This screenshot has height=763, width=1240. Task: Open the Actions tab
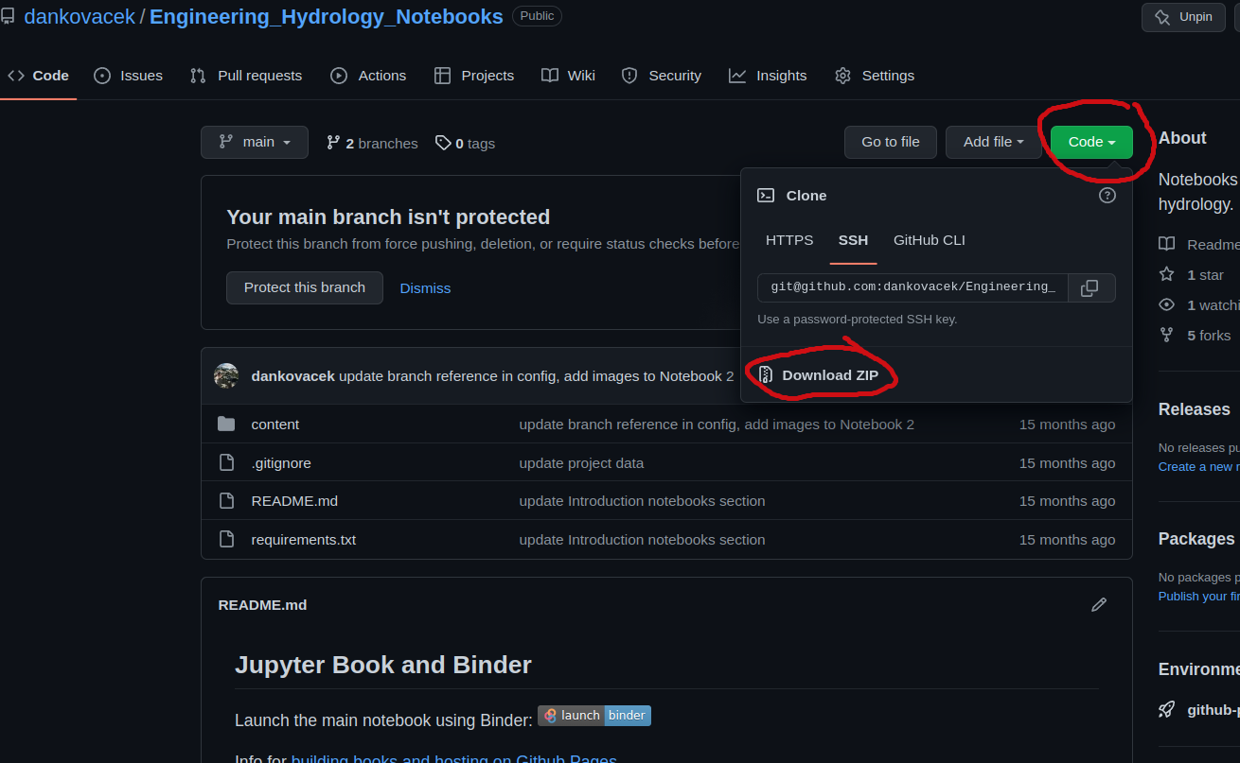(368, 76)
